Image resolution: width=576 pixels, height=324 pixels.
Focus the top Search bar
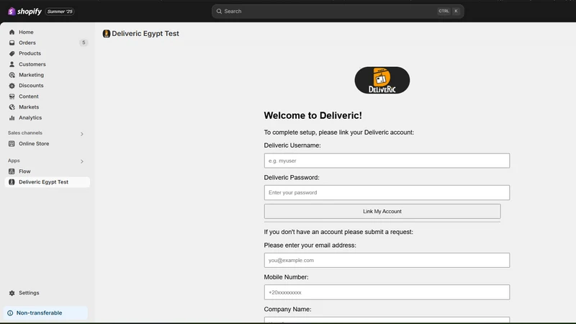[338, 11]
